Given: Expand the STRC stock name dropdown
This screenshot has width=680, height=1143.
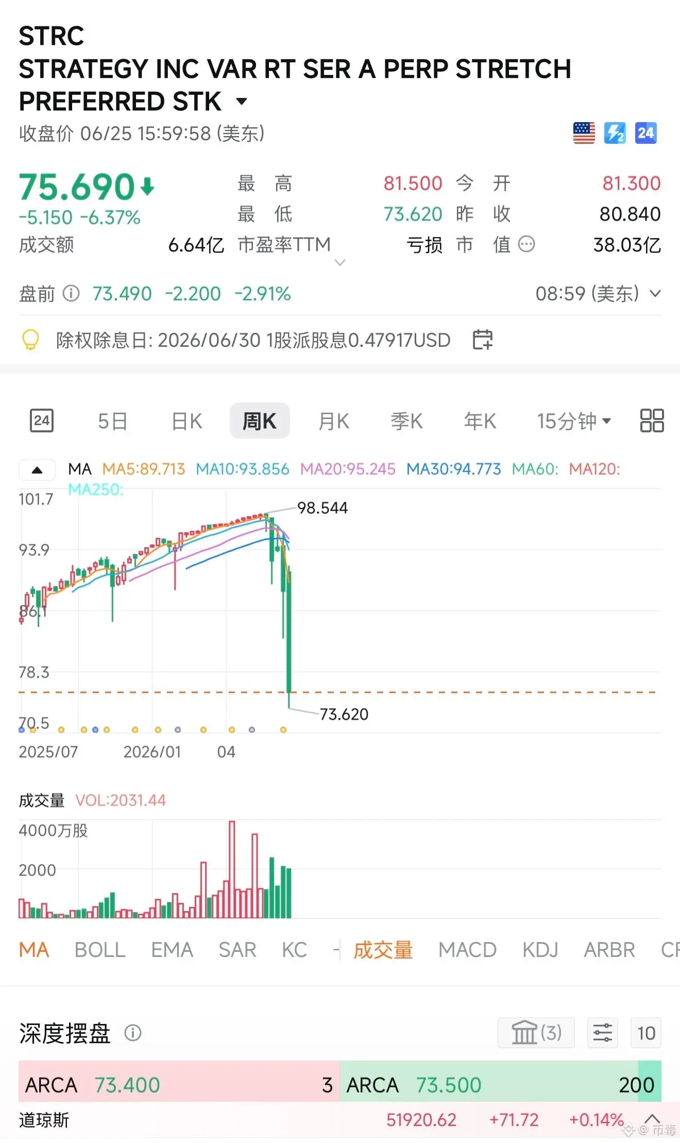Looking at the screenshot, I should (x=242, y=102).
